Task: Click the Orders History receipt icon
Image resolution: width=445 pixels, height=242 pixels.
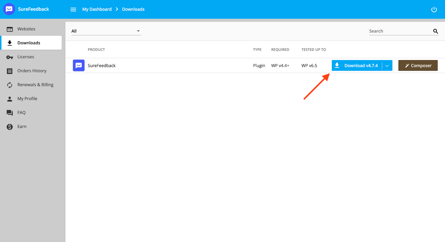Action: 10,71
